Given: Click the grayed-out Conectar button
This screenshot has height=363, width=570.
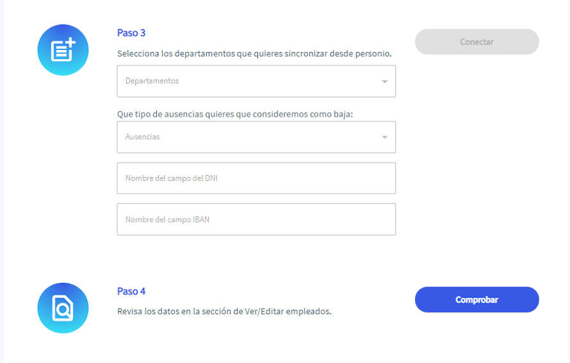Looking at the screenshot, I should tap(477, 42).
